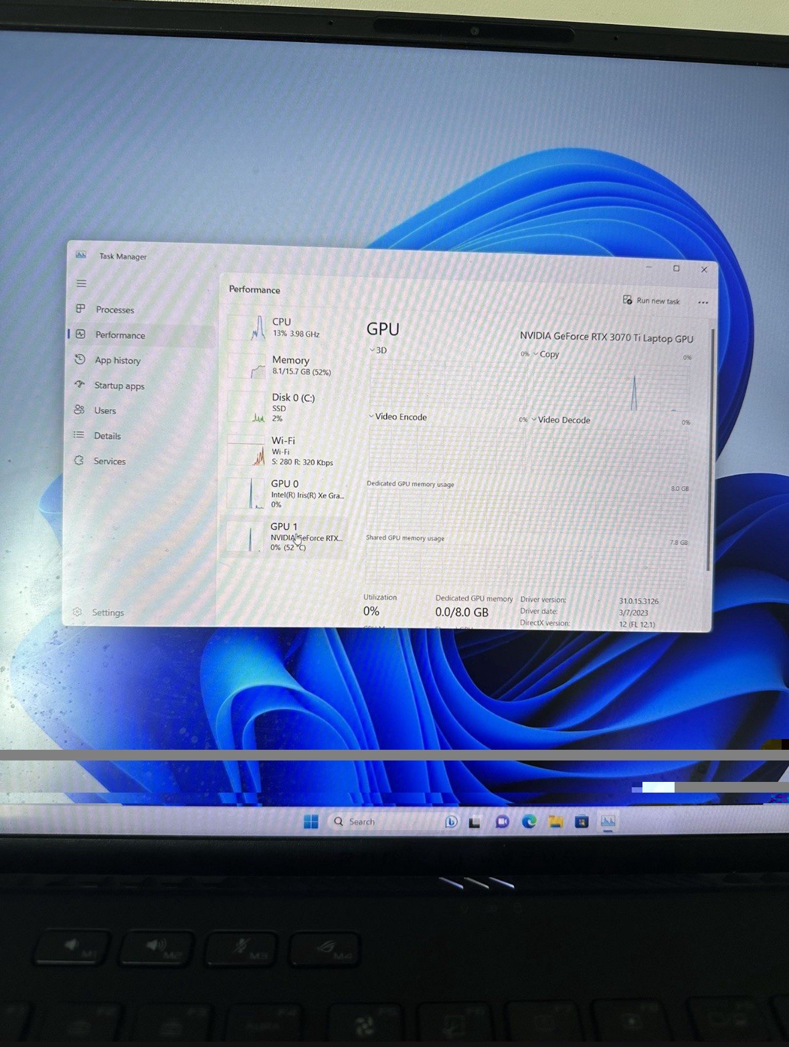Click the Performance monitor icon in sidebar
This screenshot has height=1047, width=789.
81,334
